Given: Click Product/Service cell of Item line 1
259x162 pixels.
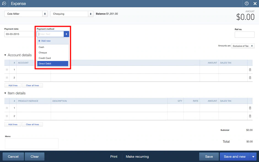Looking at the screenshot, I should [34, 108].
